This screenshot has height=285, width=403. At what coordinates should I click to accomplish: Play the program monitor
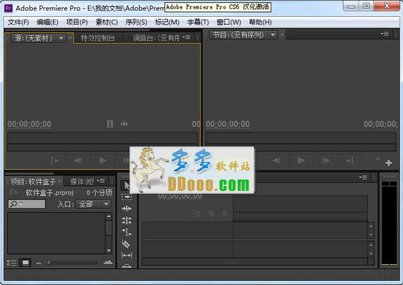coord(301,161)
